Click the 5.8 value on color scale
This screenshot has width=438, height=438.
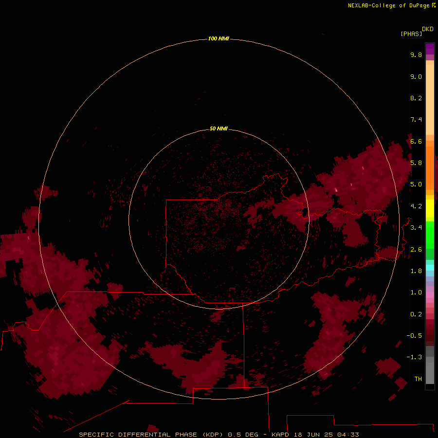416,163
